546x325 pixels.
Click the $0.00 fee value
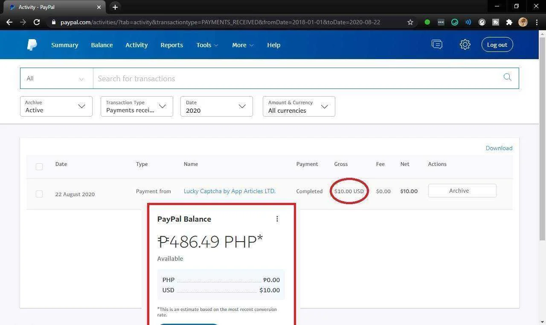(383, 191)
